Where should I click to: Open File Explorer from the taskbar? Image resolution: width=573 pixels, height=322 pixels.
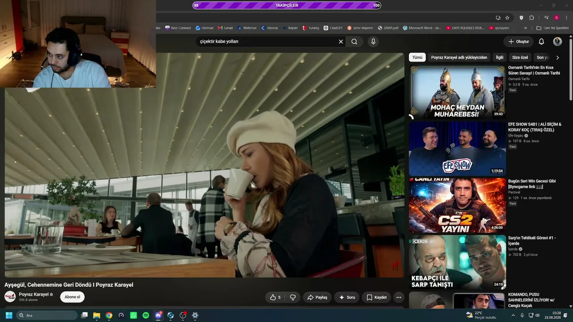[96, 315]
